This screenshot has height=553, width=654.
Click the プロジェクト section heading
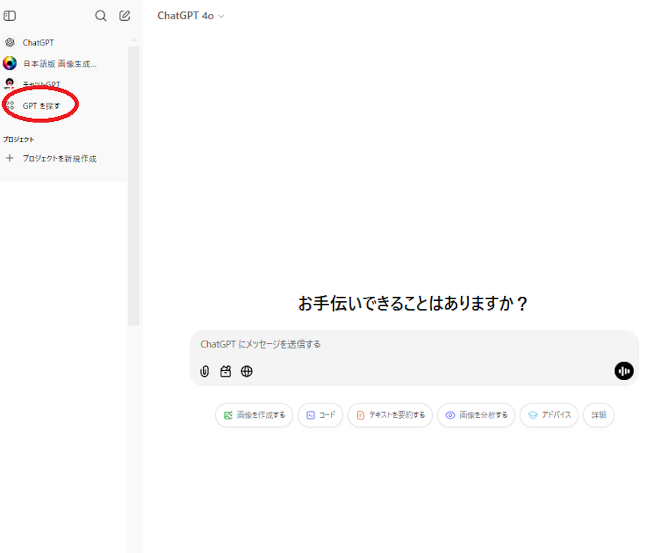coord(19,139)
